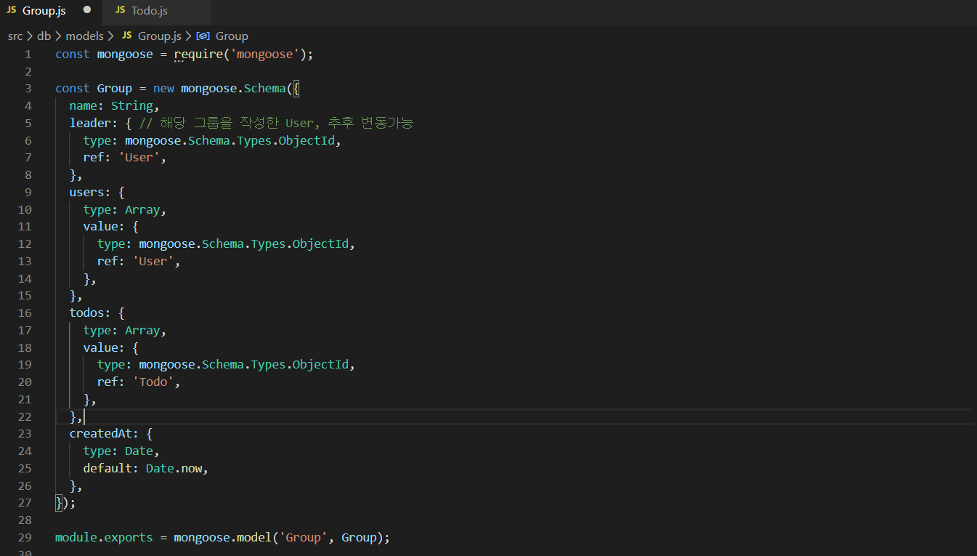This screenshot has width=977, height=556.
Task: Click the JS icon in the breadcrumb path
Action: (x=127, y=36)
